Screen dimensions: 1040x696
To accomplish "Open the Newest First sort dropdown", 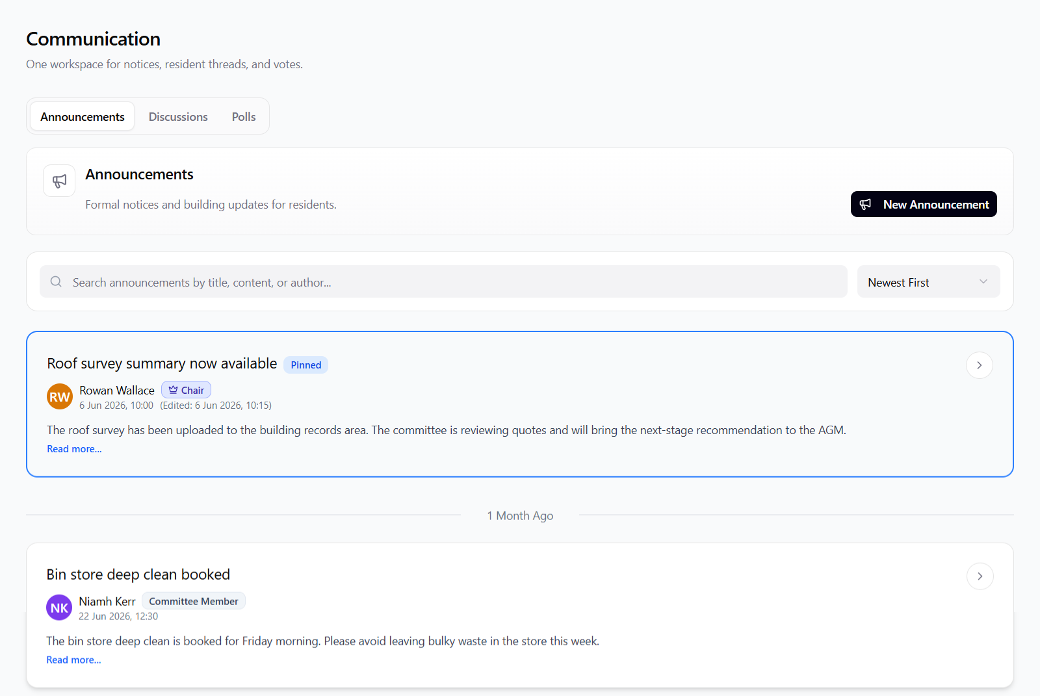I will (x=928, y=282).
